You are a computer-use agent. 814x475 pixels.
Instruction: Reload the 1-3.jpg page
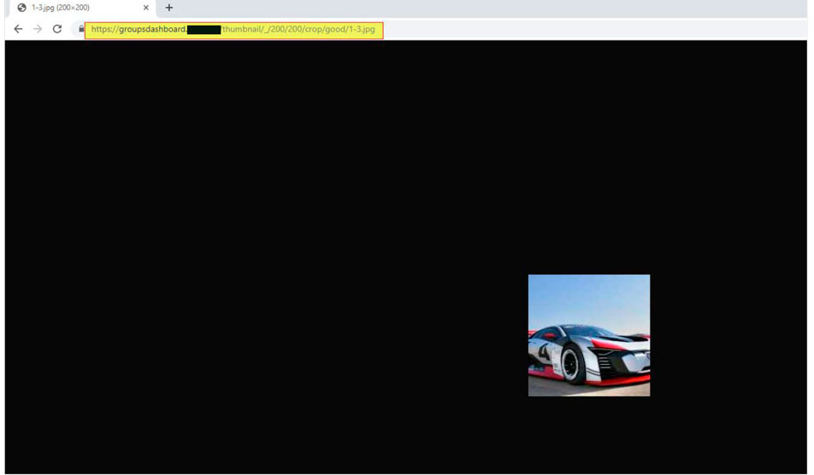tap(57, 29)
